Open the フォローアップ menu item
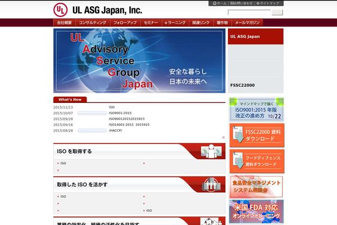This screenshot has width=337, height=225. [125, 22]
